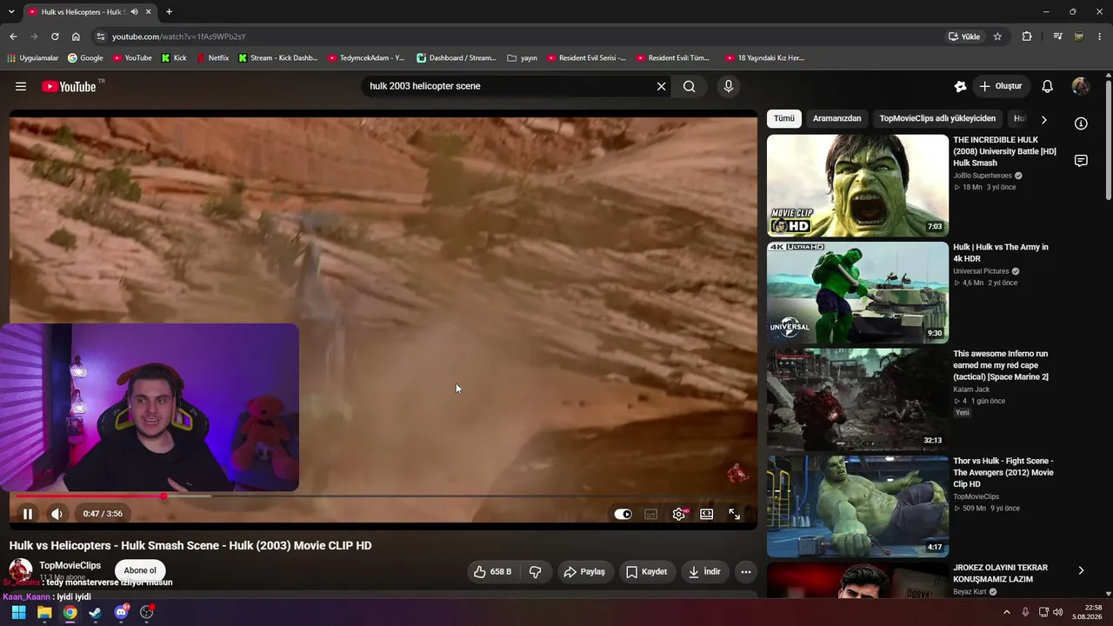
Task: Download the video with İndir
Action: [705, 572]
